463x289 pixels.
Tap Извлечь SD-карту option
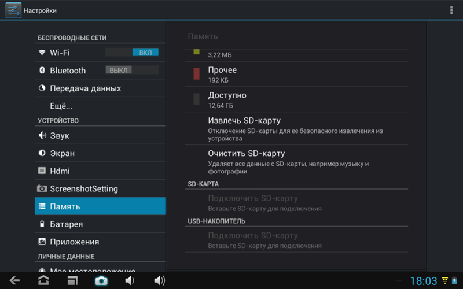click(x=296, y=128)
